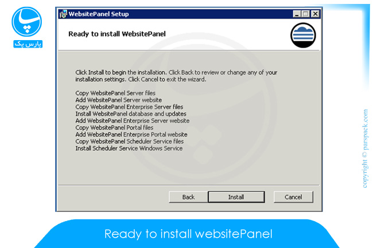This screenshot has width=373, height=248.
Task: Click the Parspack logo at top left
Action: click(x=27, y=27)
